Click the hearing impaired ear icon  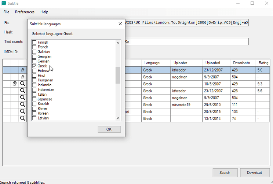coord(15,84)
